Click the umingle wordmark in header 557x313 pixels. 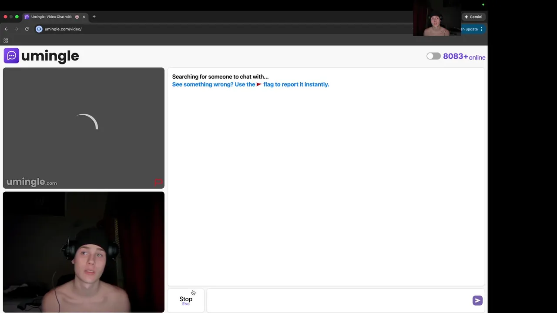pos(50,56)
